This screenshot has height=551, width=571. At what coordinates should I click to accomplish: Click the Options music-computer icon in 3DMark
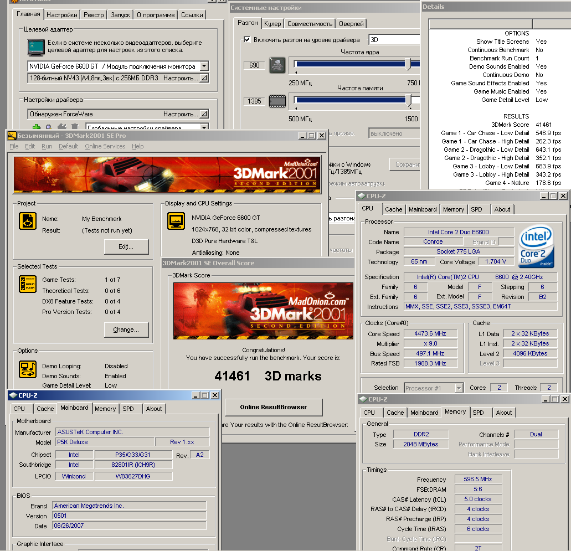pos(27,369)
